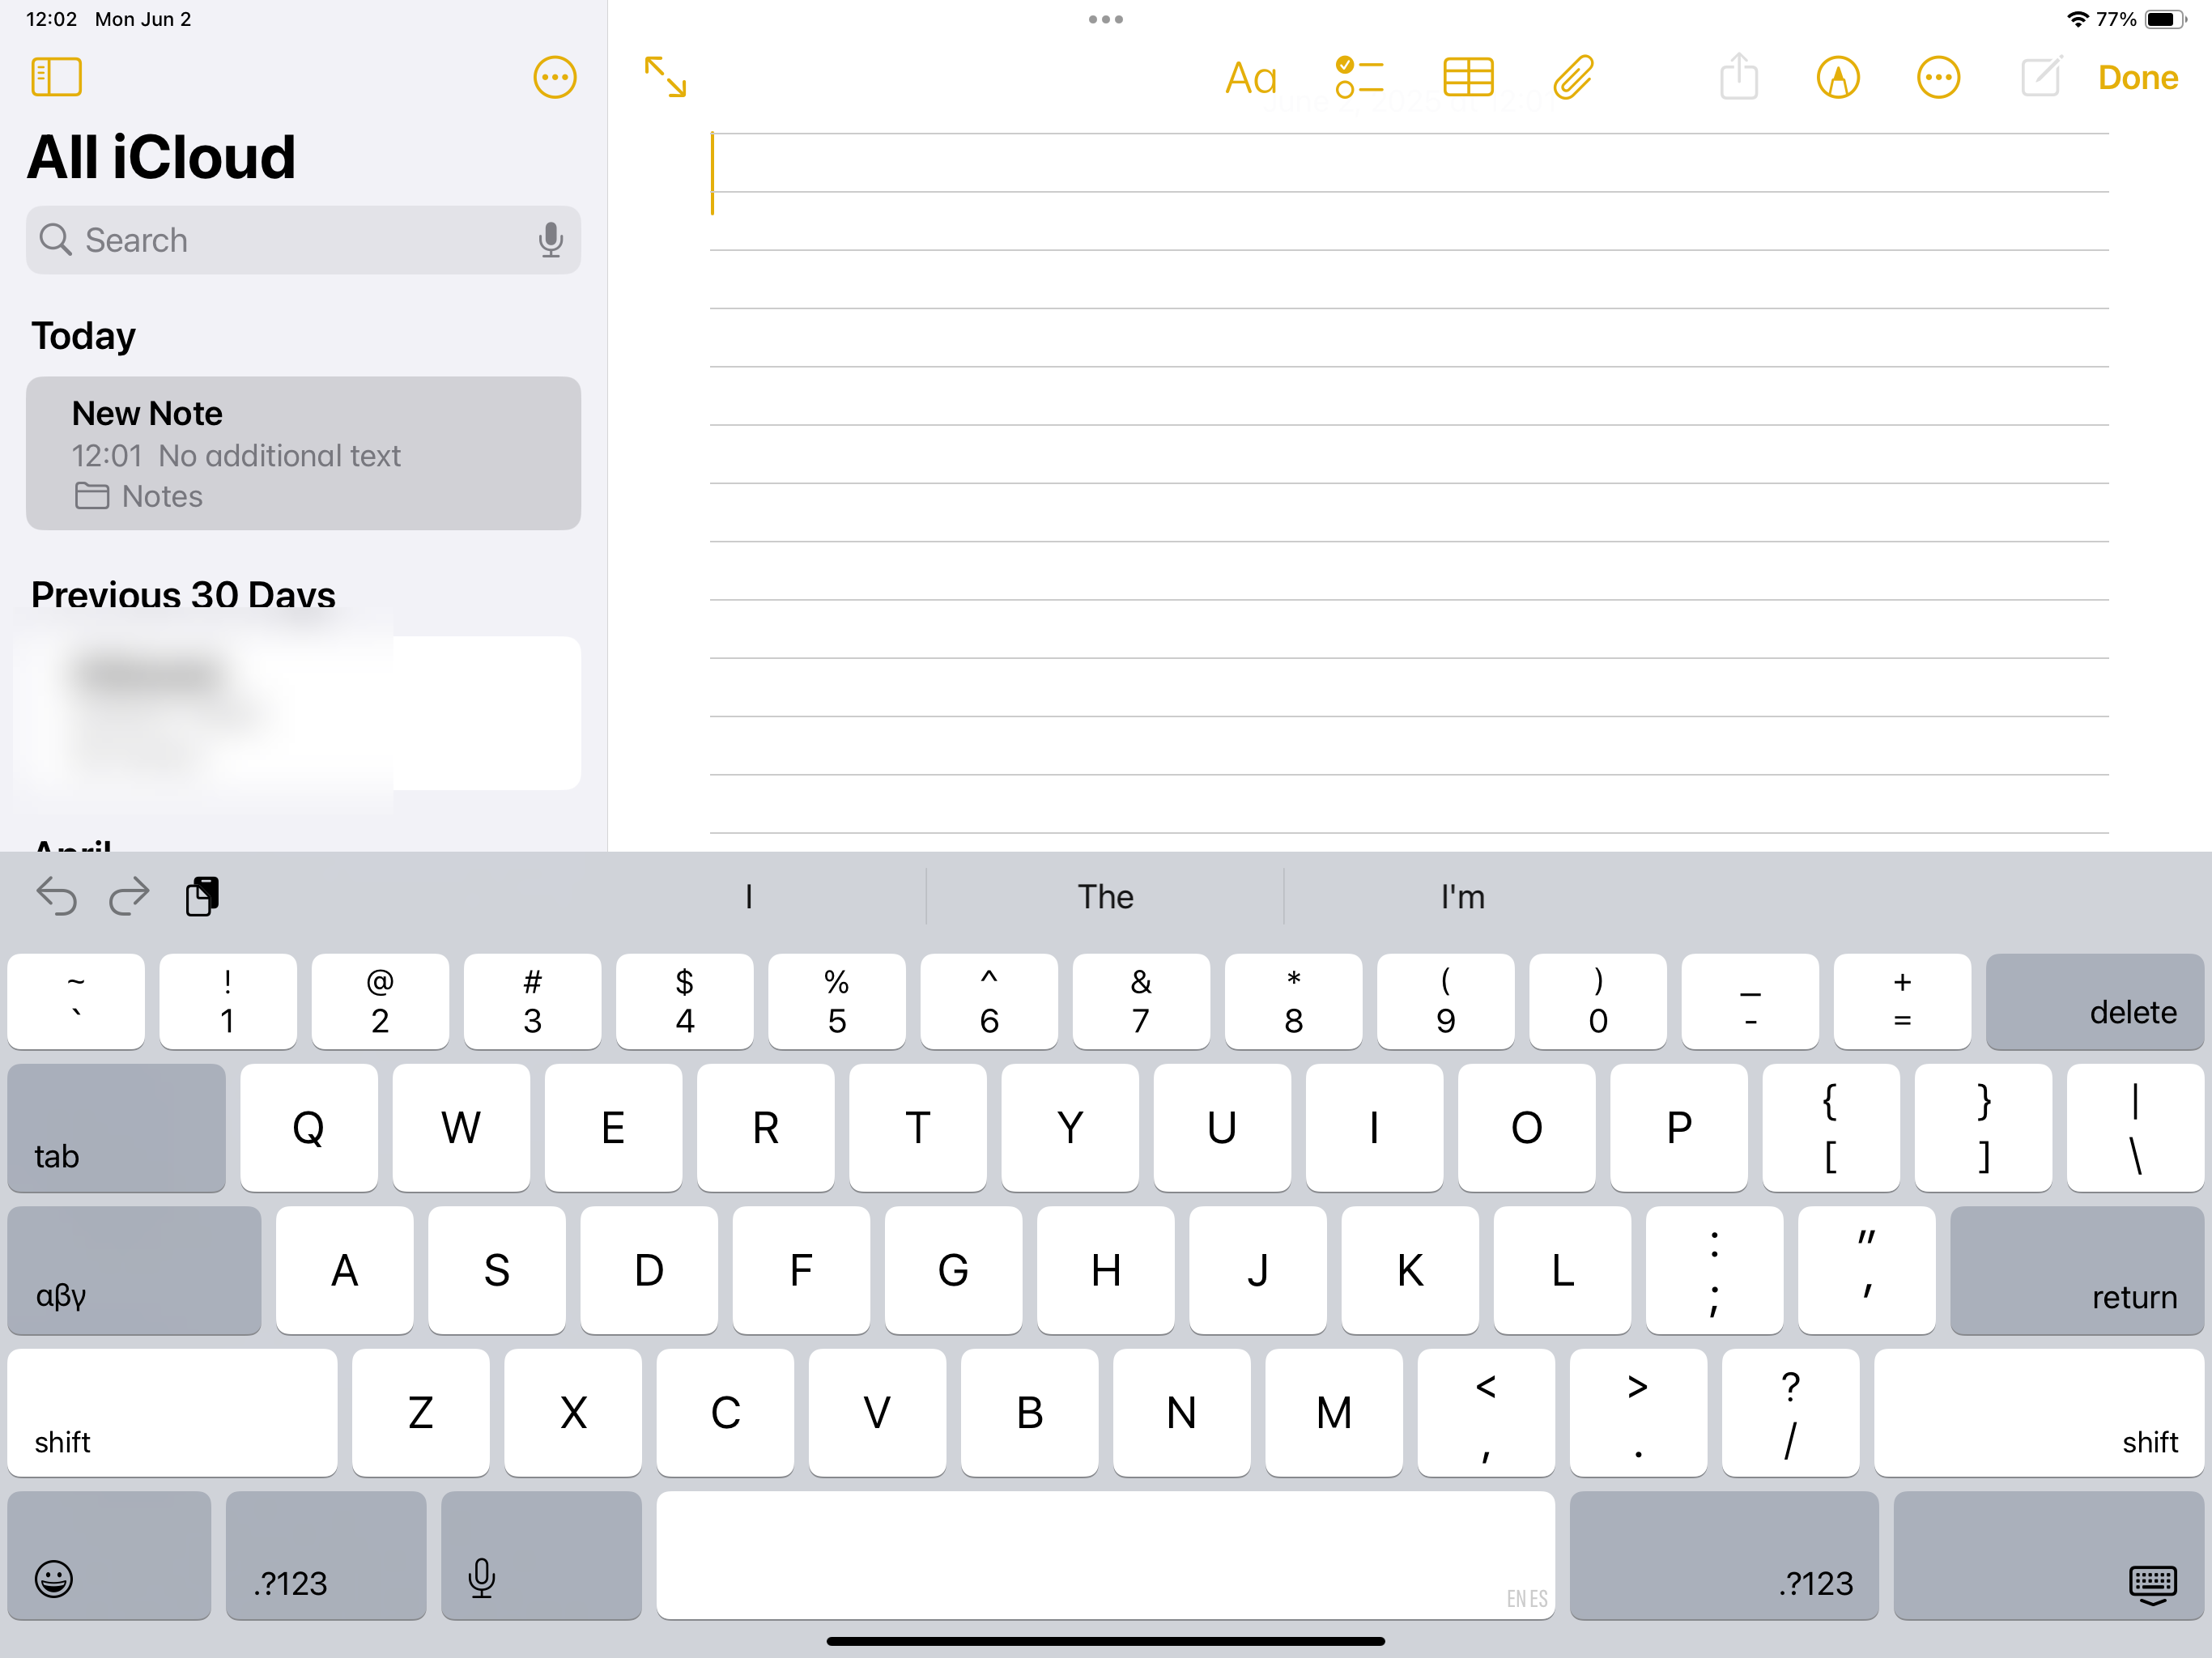
Task: Toggle the left shift key
Action: (x=172, y=1412)
